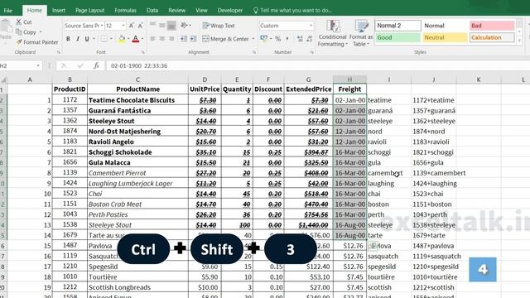Open the number format Custom dropdown

311,26
